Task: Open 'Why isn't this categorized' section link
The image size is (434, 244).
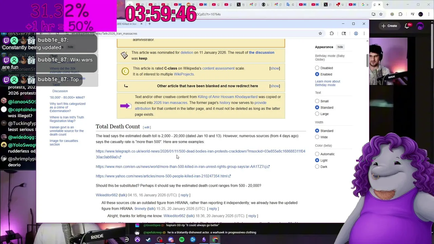Action: 67,107
